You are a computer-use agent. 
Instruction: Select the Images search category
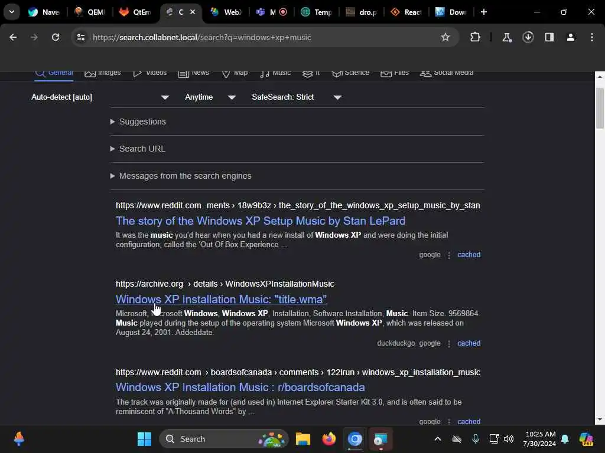[x=103, y=73]
